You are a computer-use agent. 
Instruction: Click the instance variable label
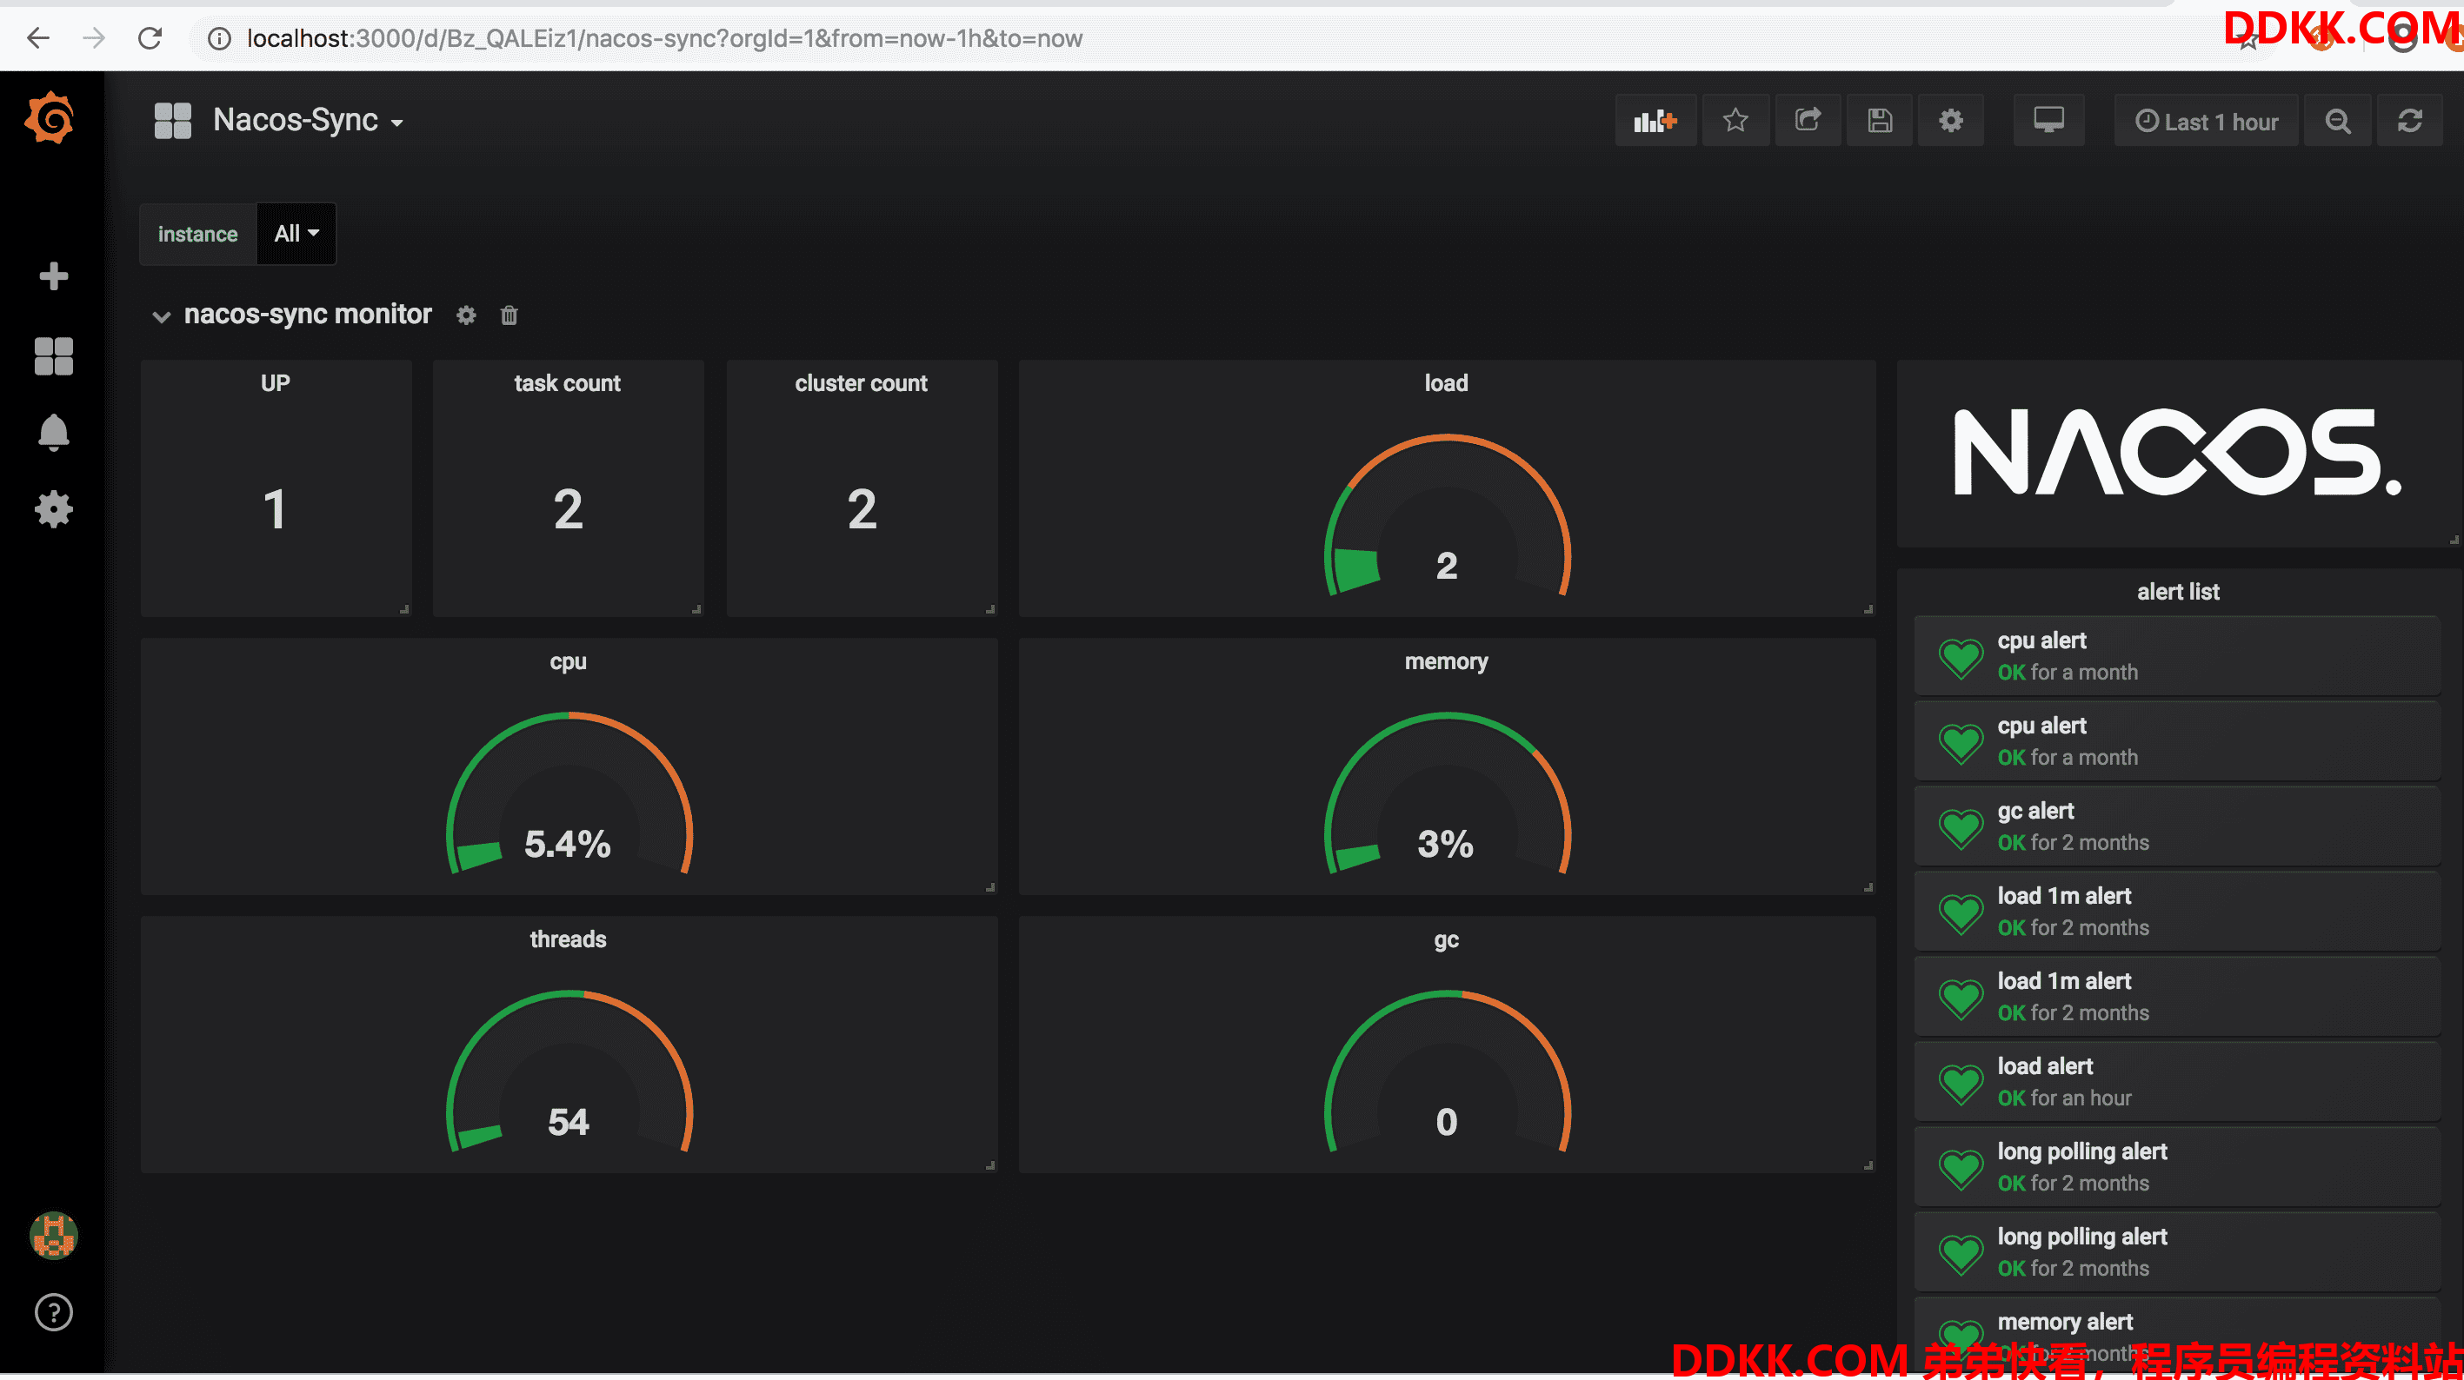click(x=198, y=234)
